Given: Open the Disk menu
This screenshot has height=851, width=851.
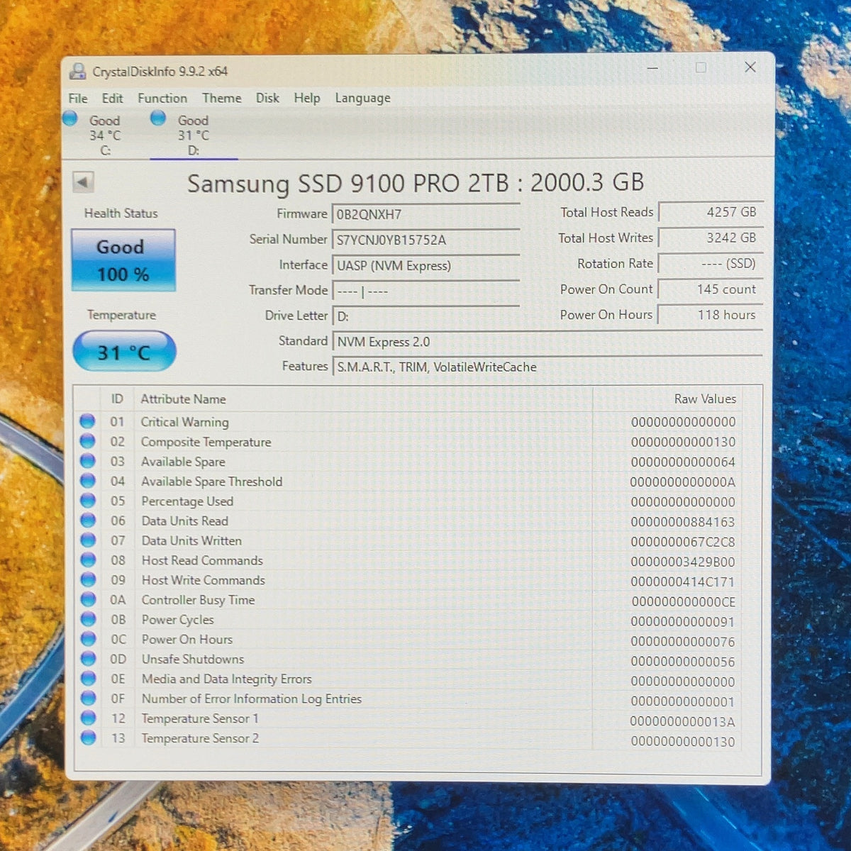Looking at the screenshot, I should pos(267,98).
